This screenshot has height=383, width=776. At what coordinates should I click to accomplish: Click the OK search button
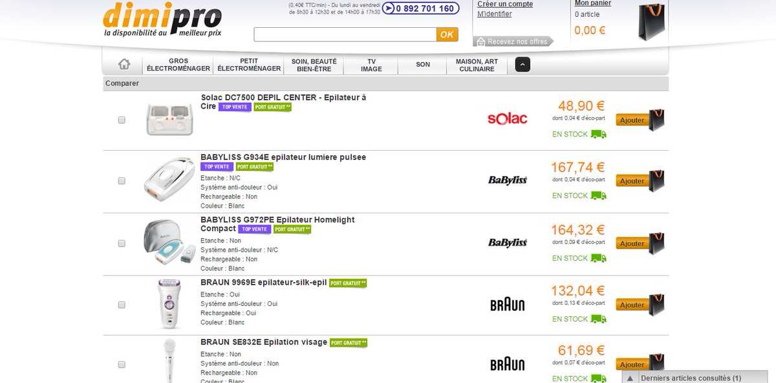coord(447,35)
